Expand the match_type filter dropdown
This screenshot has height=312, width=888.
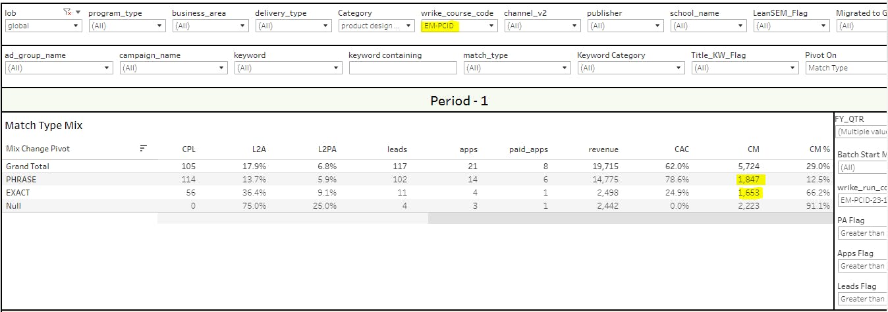click(516, 68)
